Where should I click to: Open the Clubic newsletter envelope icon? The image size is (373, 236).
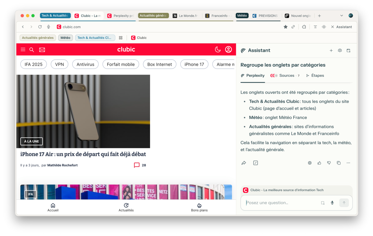(42, 50)
